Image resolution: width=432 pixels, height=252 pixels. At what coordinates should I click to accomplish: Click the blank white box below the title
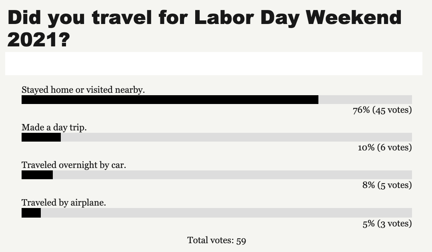[214, 64]
